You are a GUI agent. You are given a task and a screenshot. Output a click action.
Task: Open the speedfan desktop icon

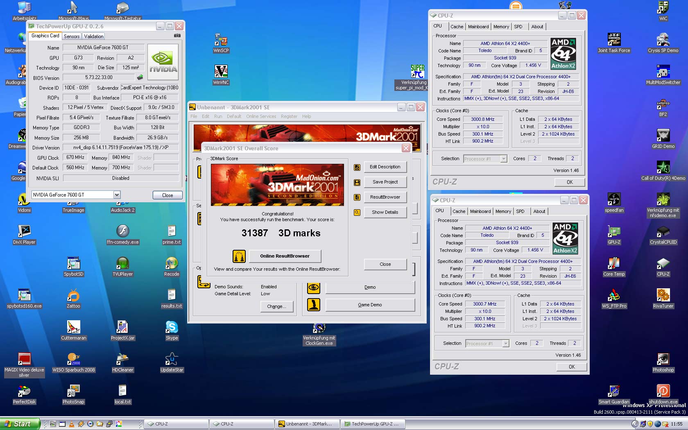tap(614, 203)
